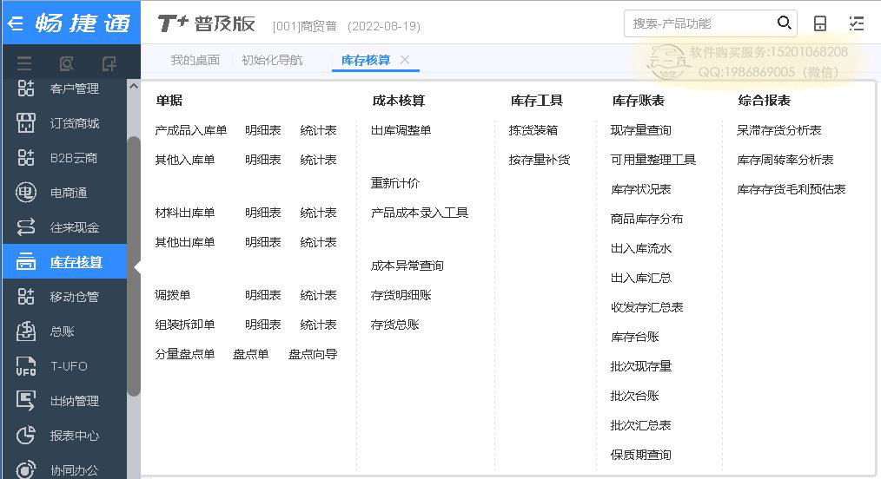This screenshot has height=479, width=881.
Task: Open 库存状况表
Action: tap(641, 189)
